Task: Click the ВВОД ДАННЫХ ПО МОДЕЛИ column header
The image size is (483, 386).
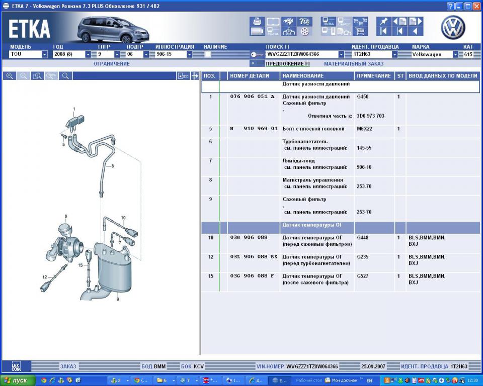Action: (x=443, y=76)
